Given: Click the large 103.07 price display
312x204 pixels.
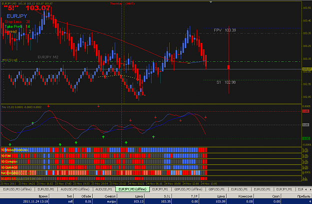Looking at the screenshot, I should (x=38, y=8).
